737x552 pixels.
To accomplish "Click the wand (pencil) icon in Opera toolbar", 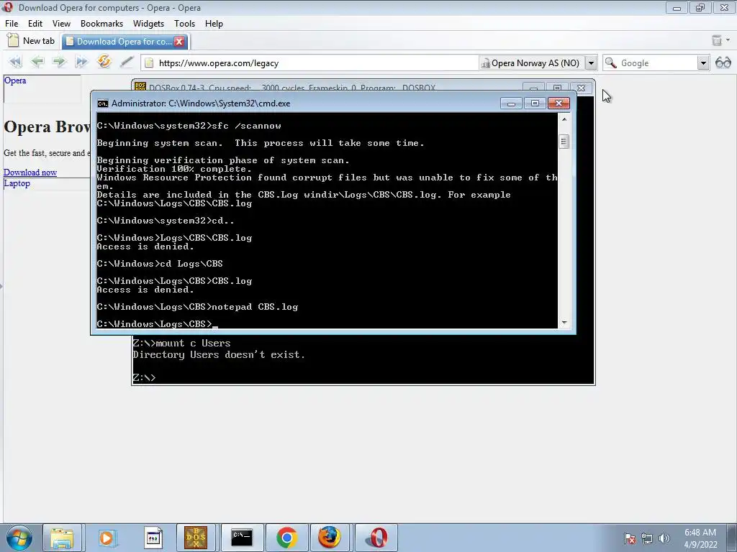I will (x=126, y=62).
